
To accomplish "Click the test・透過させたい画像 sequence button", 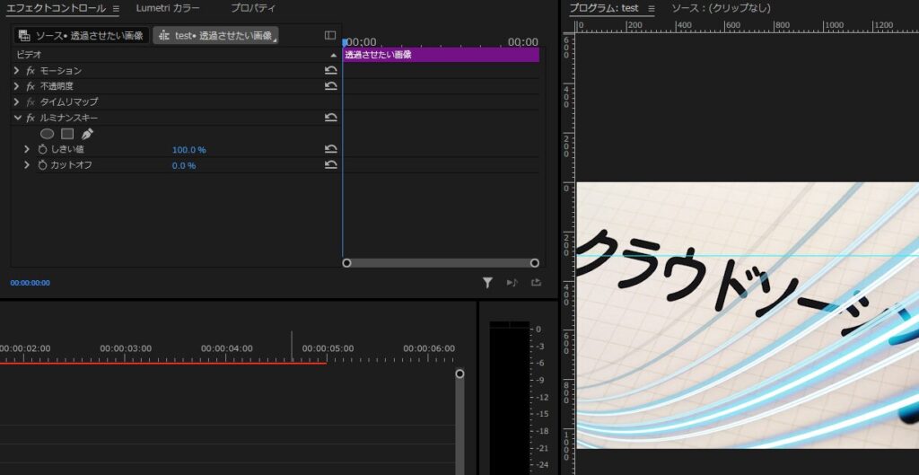I will pyautogui.click(x=215, y=35).
